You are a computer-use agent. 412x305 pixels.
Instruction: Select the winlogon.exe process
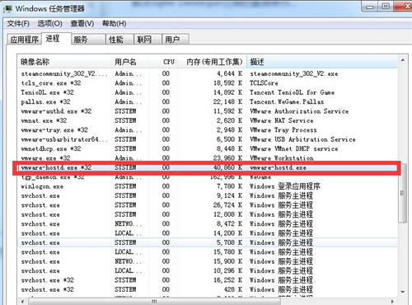coord(208,186)
